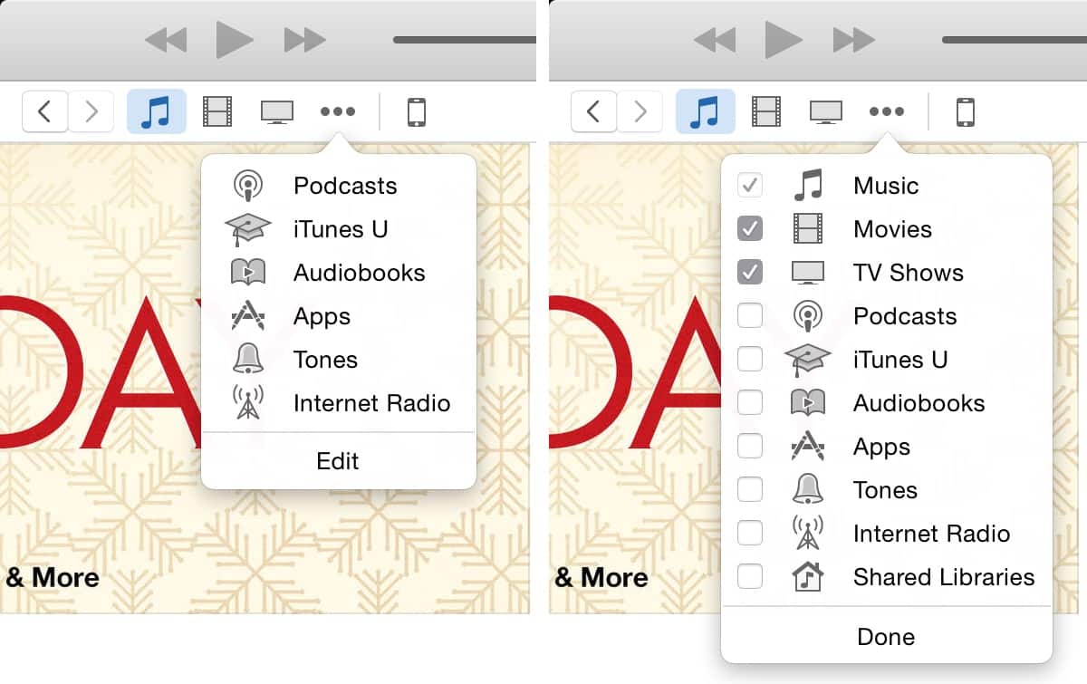
Task: Select Music library icon in right toolbar
Action: (706, 111)
